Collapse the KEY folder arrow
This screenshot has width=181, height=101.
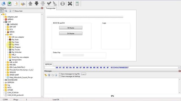pos(6,35)
